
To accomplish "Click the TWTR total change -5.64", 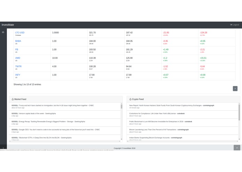I will click(x=202, y=67).
